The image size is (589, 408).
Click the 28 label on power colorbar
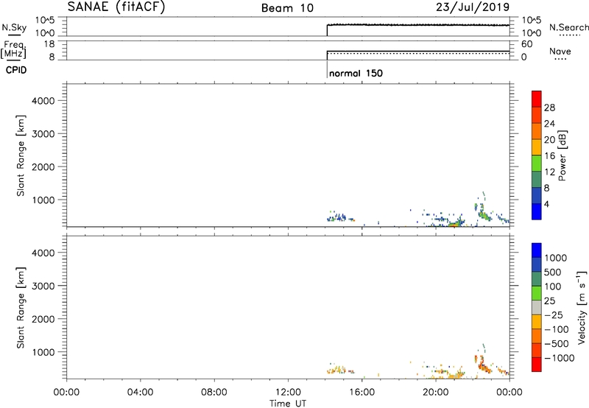(x=549, y=108)
